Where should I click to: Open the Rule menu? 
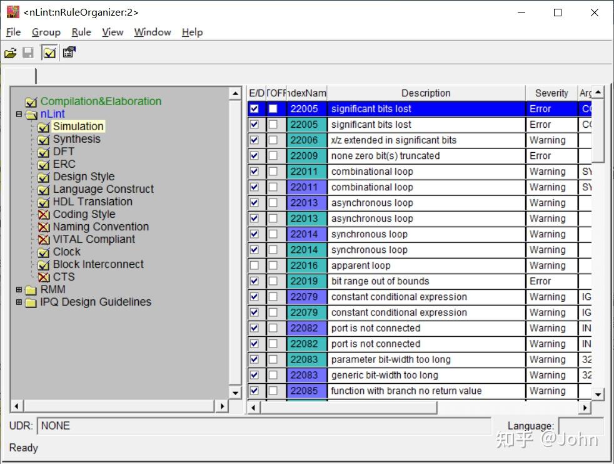(x=81, y=32)
